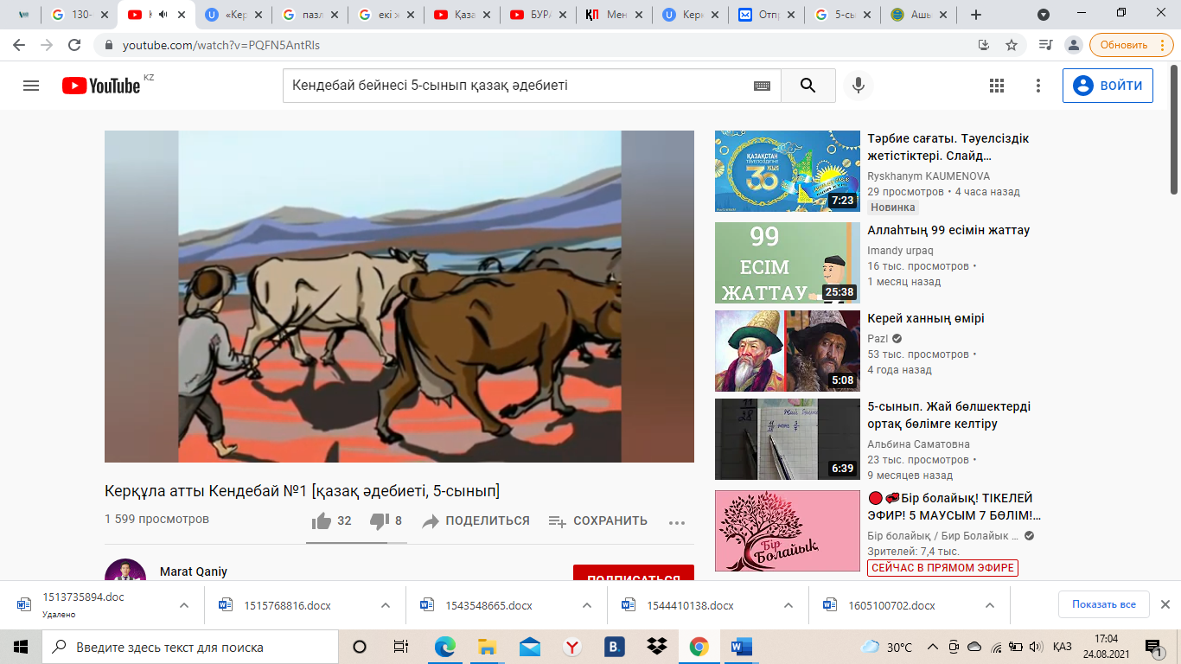Open a new browser tab
The height and width of the screenshot is (664, 1181).
point(976,15)
